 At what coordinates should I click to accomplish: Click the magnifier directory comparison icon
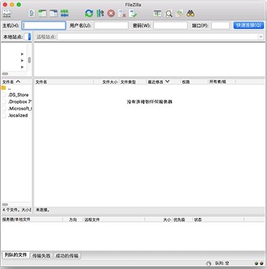pyautogui.click(x=168, y=14)
